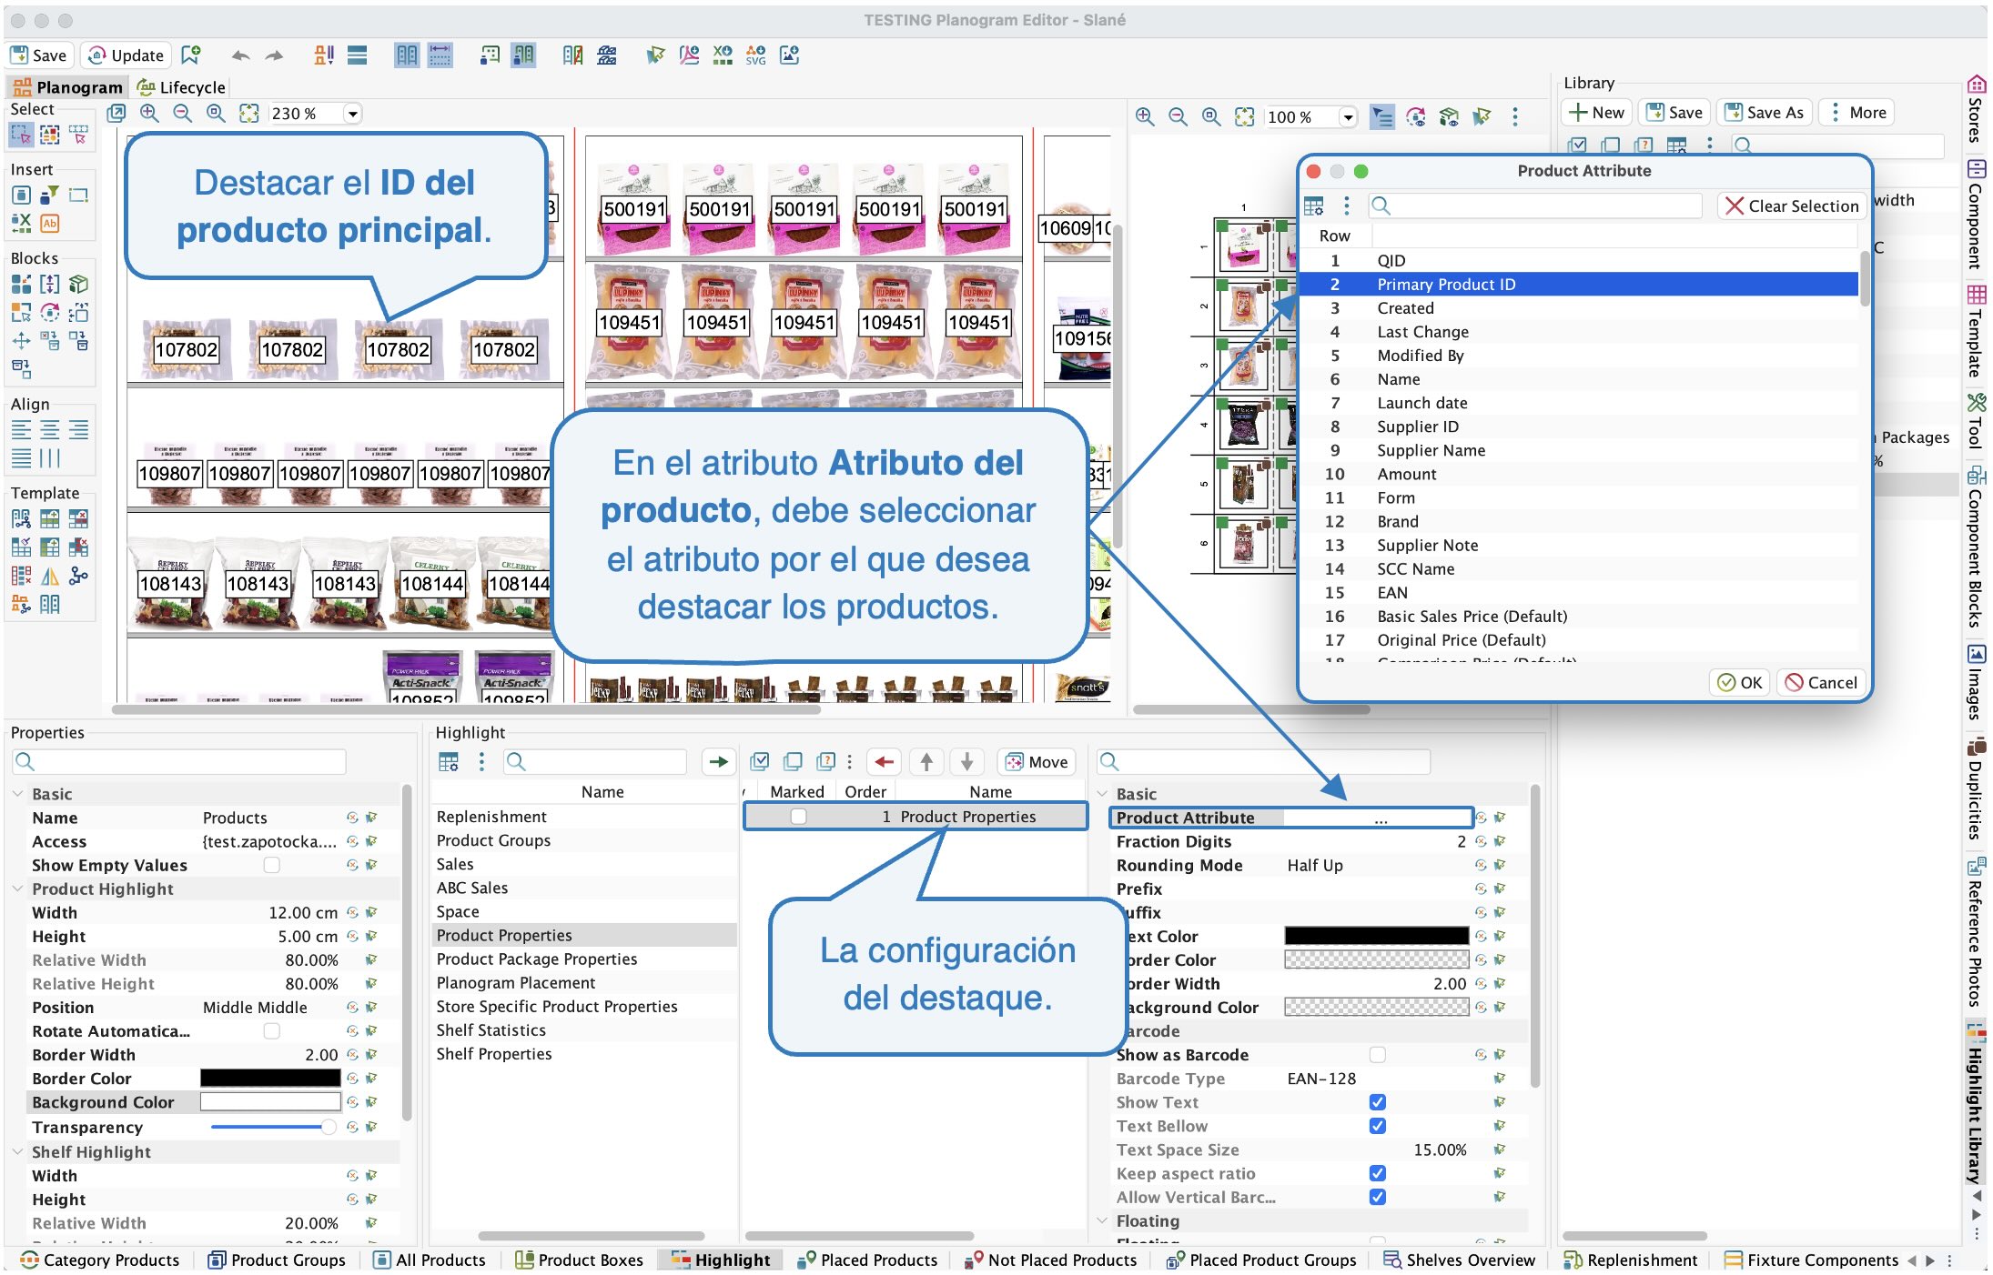Collapse the Basic section in Properties

(x=18, y=794)
